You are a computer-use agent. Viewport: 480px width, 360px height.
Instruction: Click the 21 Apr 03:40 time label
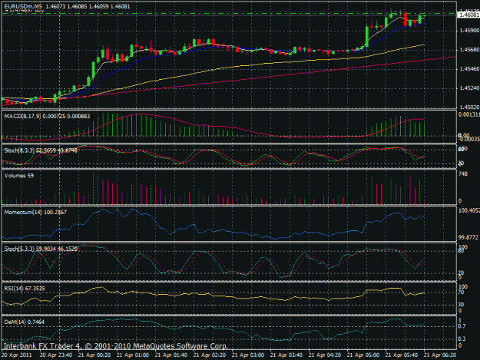pos(286,355)
